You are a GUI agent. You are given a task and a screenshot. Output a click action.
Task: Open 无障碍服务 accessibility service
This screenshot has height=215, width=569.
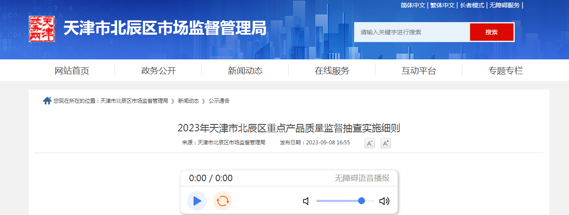click(x=504, y=5)
